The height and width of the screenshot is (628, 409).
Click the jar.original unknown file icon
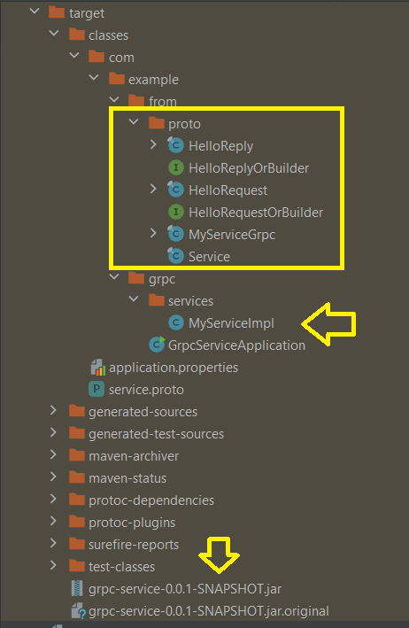coord(78,611)
